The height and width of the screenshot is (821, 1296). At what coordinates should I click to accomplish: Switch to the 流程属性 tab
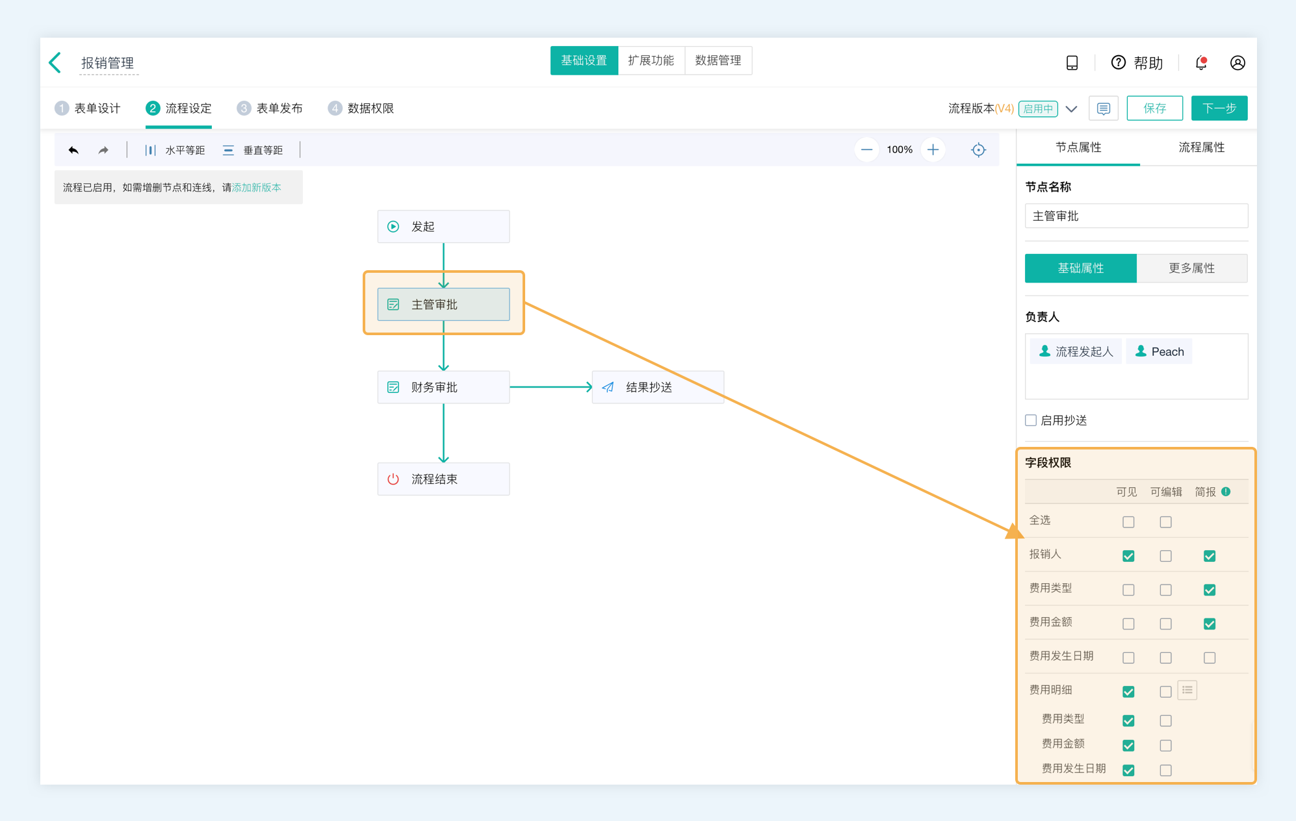point(1200,147)
